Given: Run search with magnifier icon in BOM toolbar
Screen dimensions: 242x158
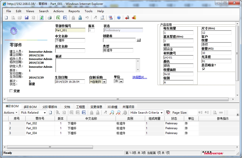Looking at the screenshot, I should coord(112,113).
